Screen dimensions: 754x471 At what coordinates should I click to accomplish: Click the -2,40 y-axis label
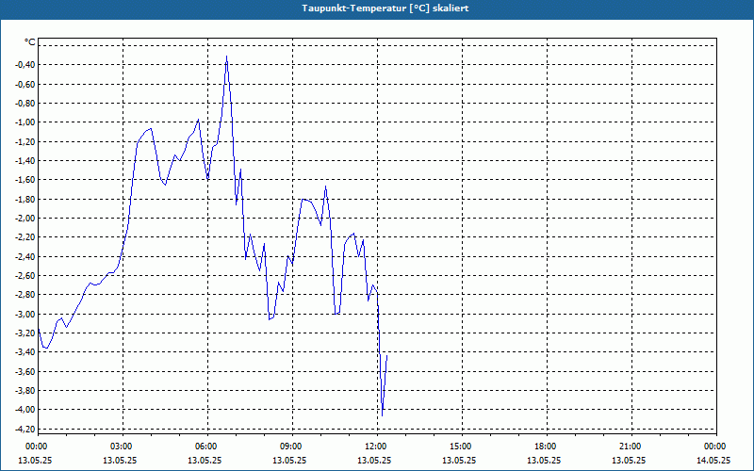(26, 256)
